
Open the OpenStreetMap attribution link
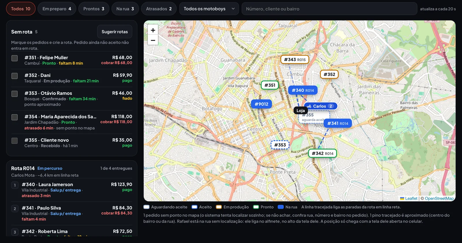pyautogui.click(x=439, y=198)
